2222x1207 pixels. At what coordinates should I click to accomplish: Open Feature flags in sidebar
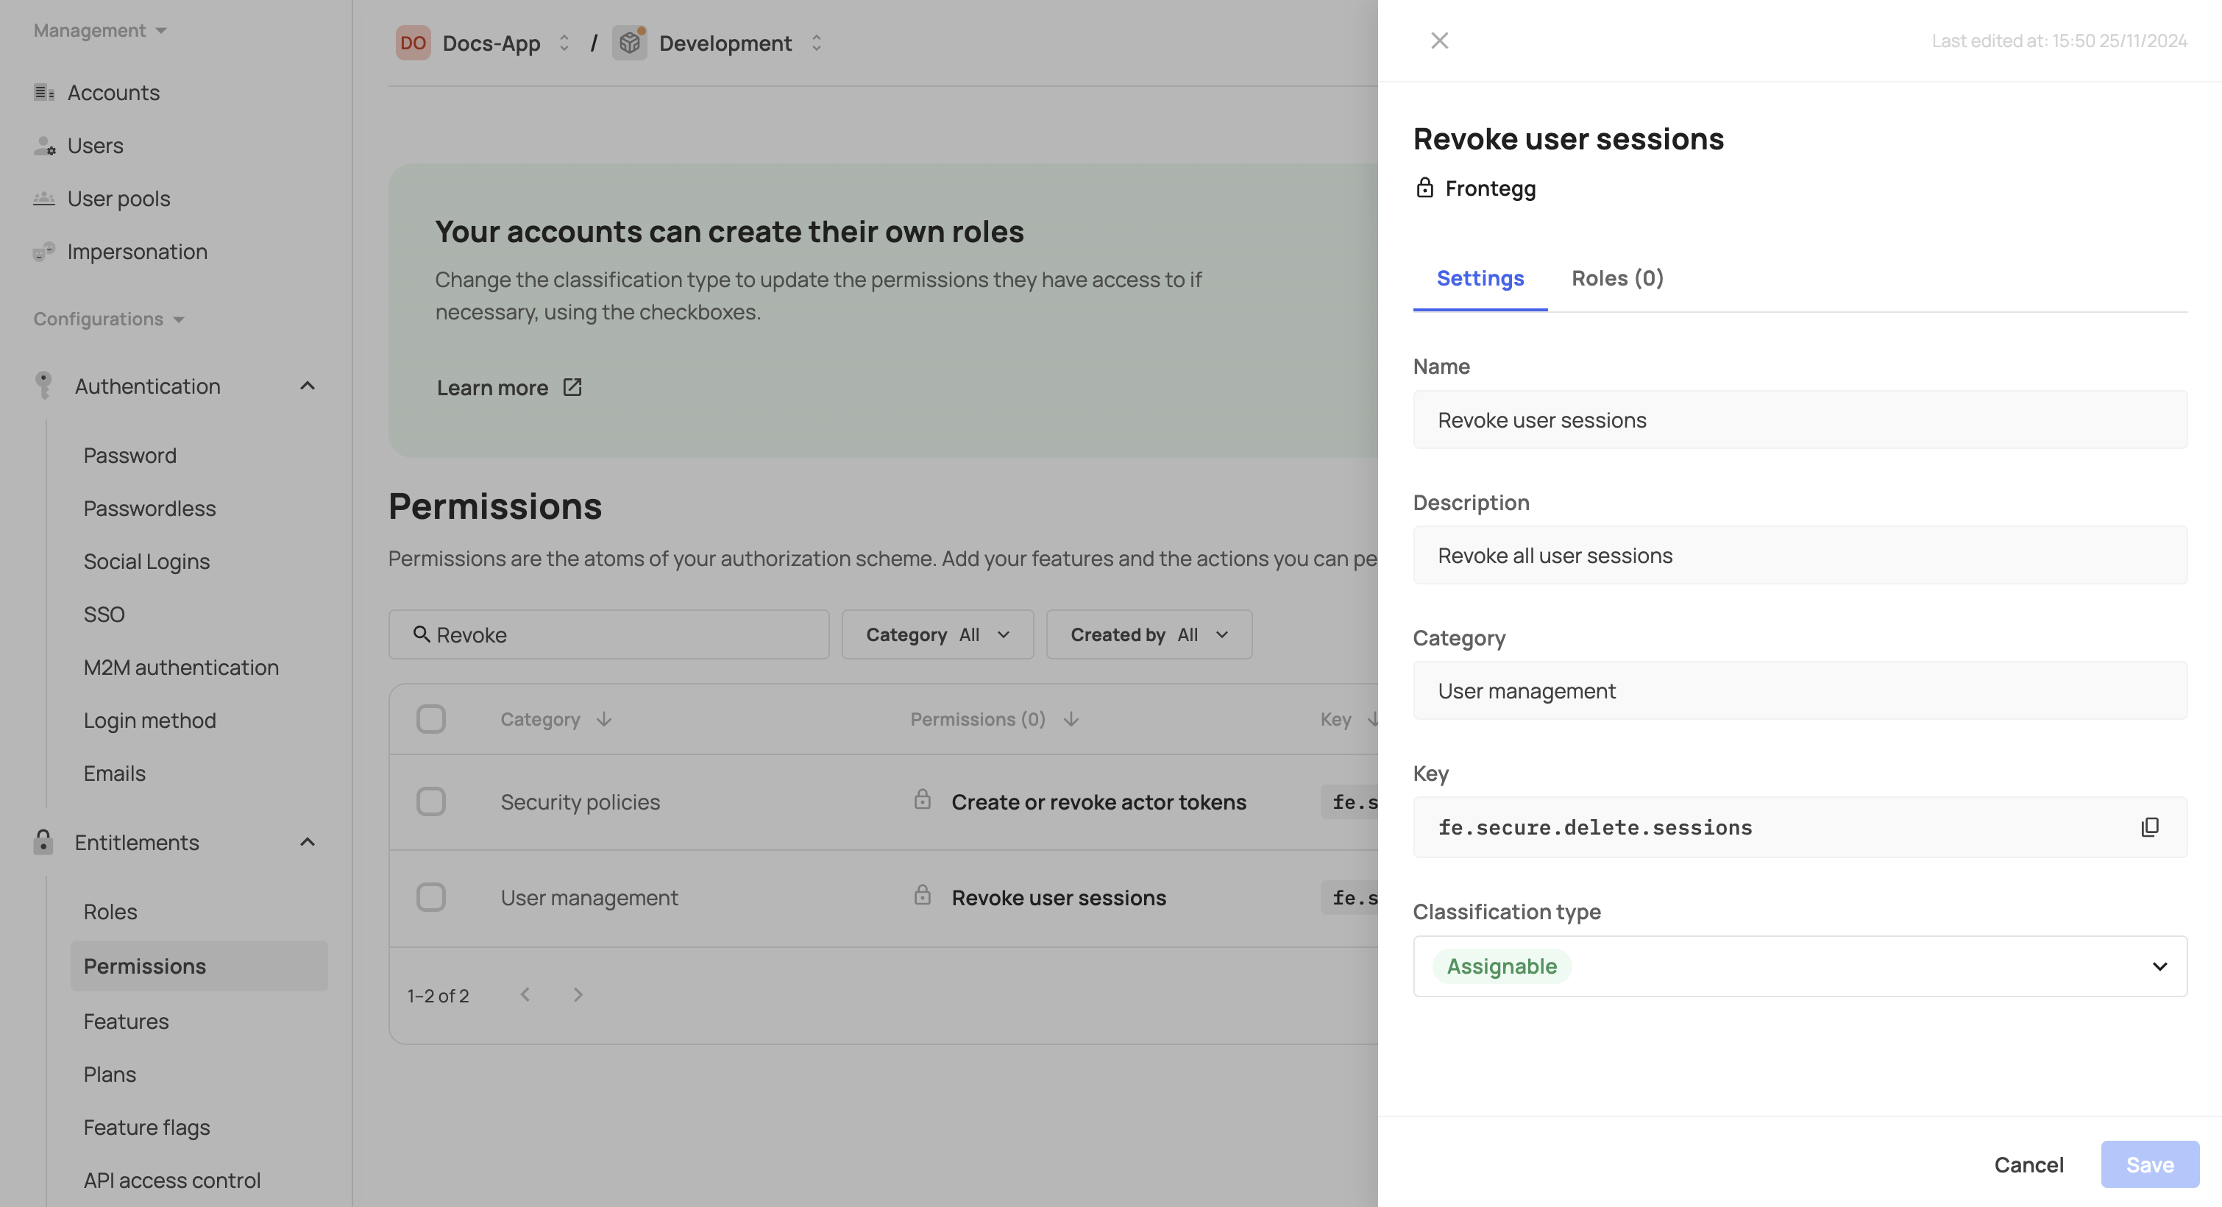click(x=146, y=1128)
